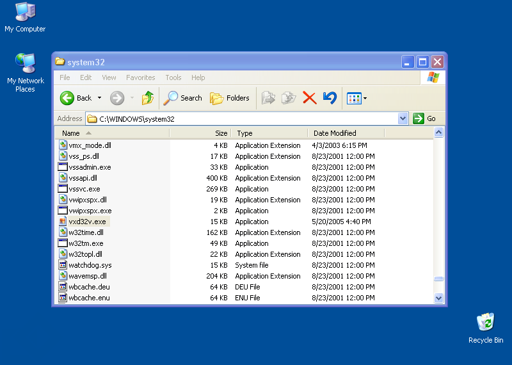Open the Recycle Bin desktop icon
512x365 pixels.
pos(486,328)
